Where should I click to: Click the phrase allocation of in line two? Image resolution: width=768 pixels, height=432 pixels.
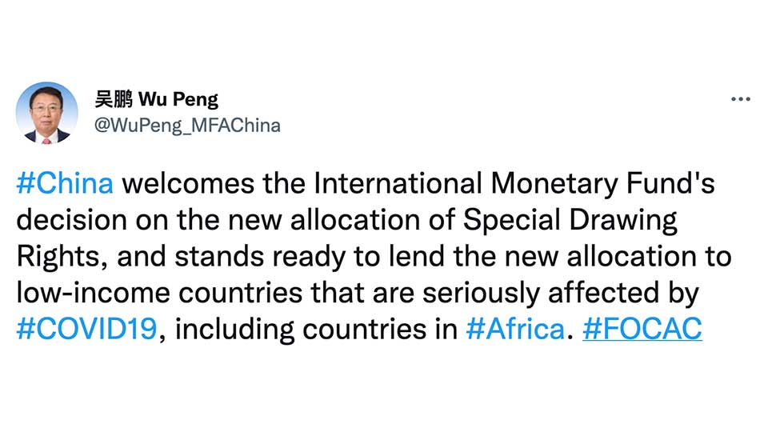click(373, 220)
